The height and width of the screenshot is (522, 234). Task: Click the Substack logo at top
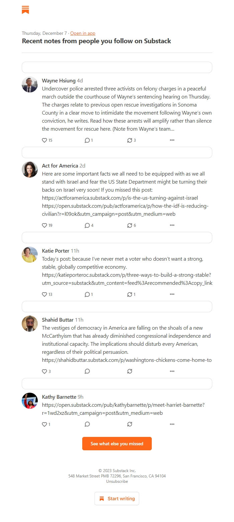coord(25,10)
